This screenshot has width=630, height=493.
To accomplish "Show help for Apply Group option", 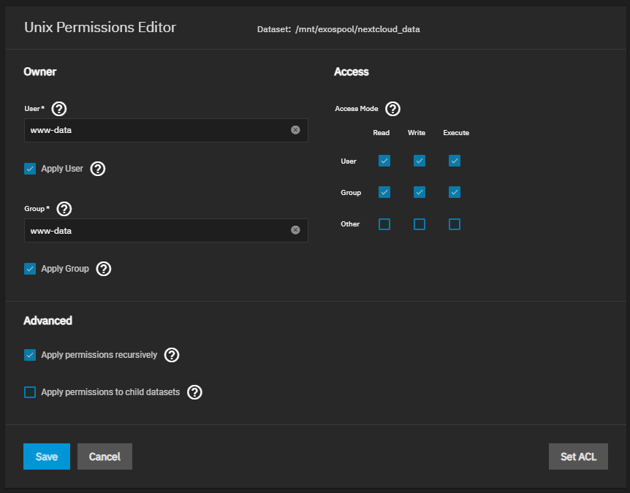I will (x=104, y=269).
